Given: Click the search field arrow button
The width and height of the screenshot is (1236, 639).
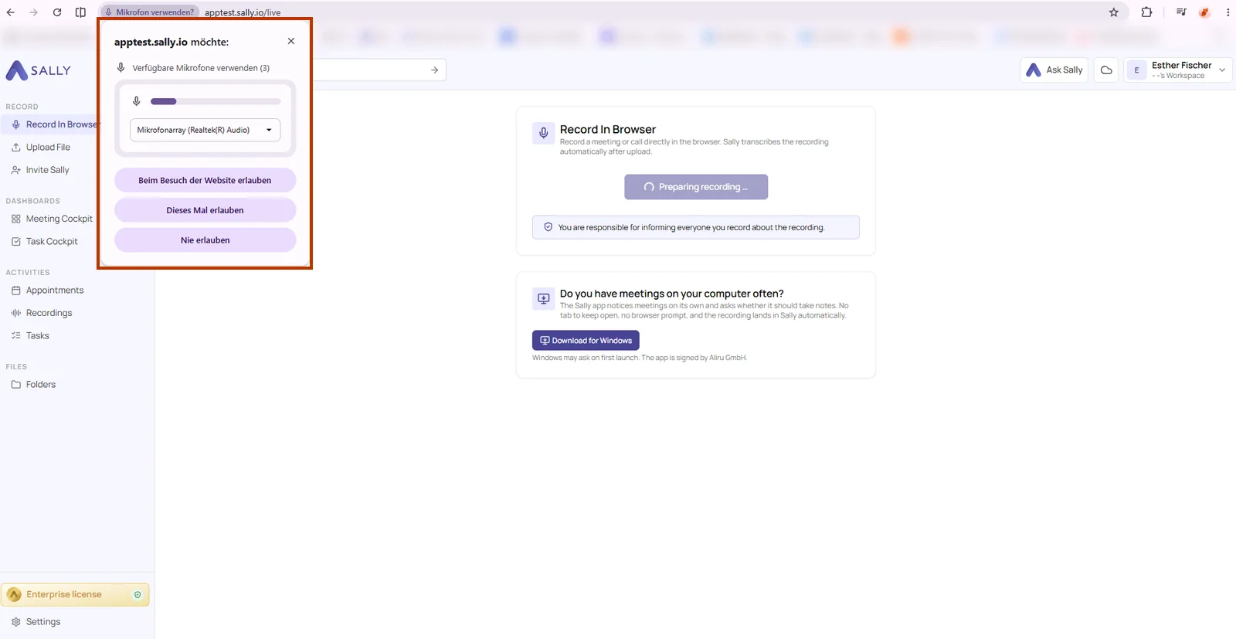Looking at the screenshot, I should pyautogui.click(x=434, y=70).
